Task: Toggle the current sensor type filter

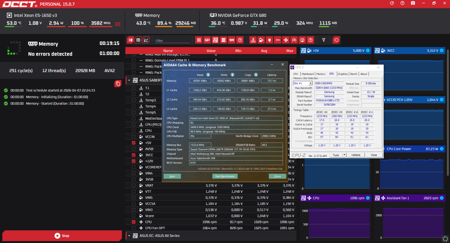Action: (278, 40)
